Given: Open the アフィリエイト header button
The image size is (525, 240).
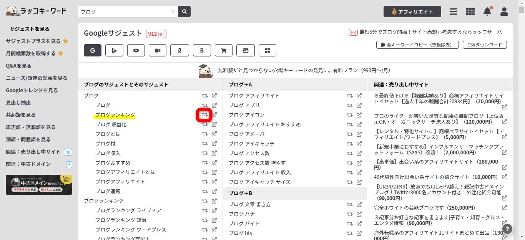Looking at the screenshot, I should [412, 12].
